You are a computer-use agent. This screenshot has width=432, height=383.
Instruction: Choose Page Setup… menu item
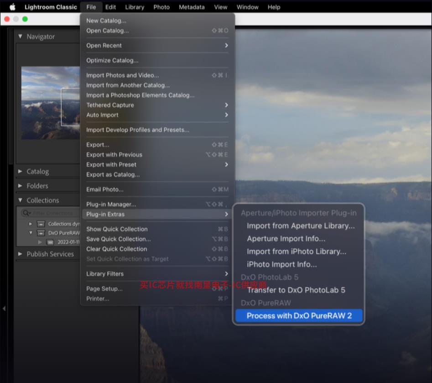pos(157,289)
